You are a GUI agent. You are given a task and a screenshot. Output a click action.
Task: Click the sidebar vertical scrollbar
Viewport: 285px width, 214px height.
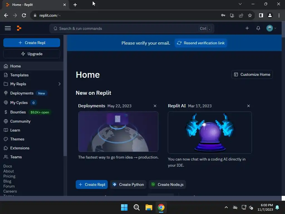click(x=65, y=96)
